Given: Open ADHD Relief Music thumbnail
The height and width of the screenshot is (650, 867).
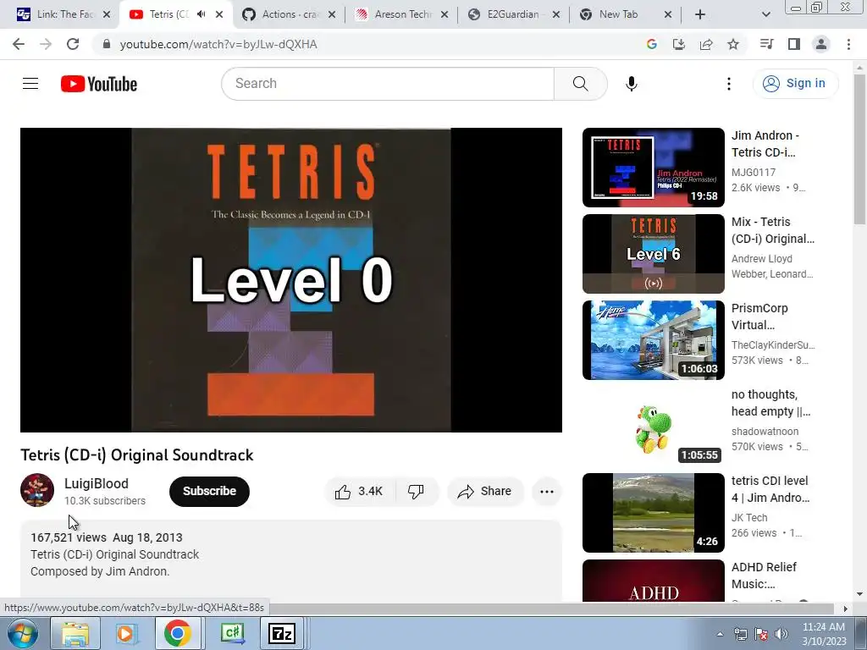Looking at the screenshot, I should 654,581.
